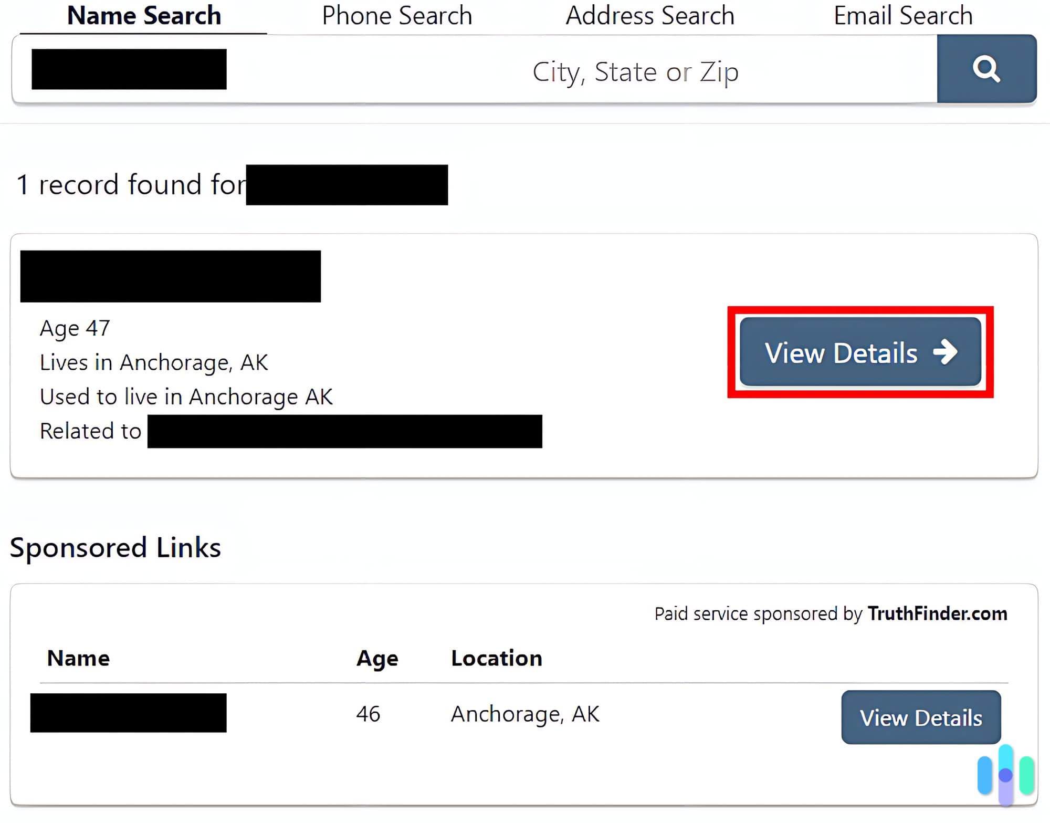Click the Age column header
The height and width of the screenshot is (823, 1050).
[x=377, y=658]
